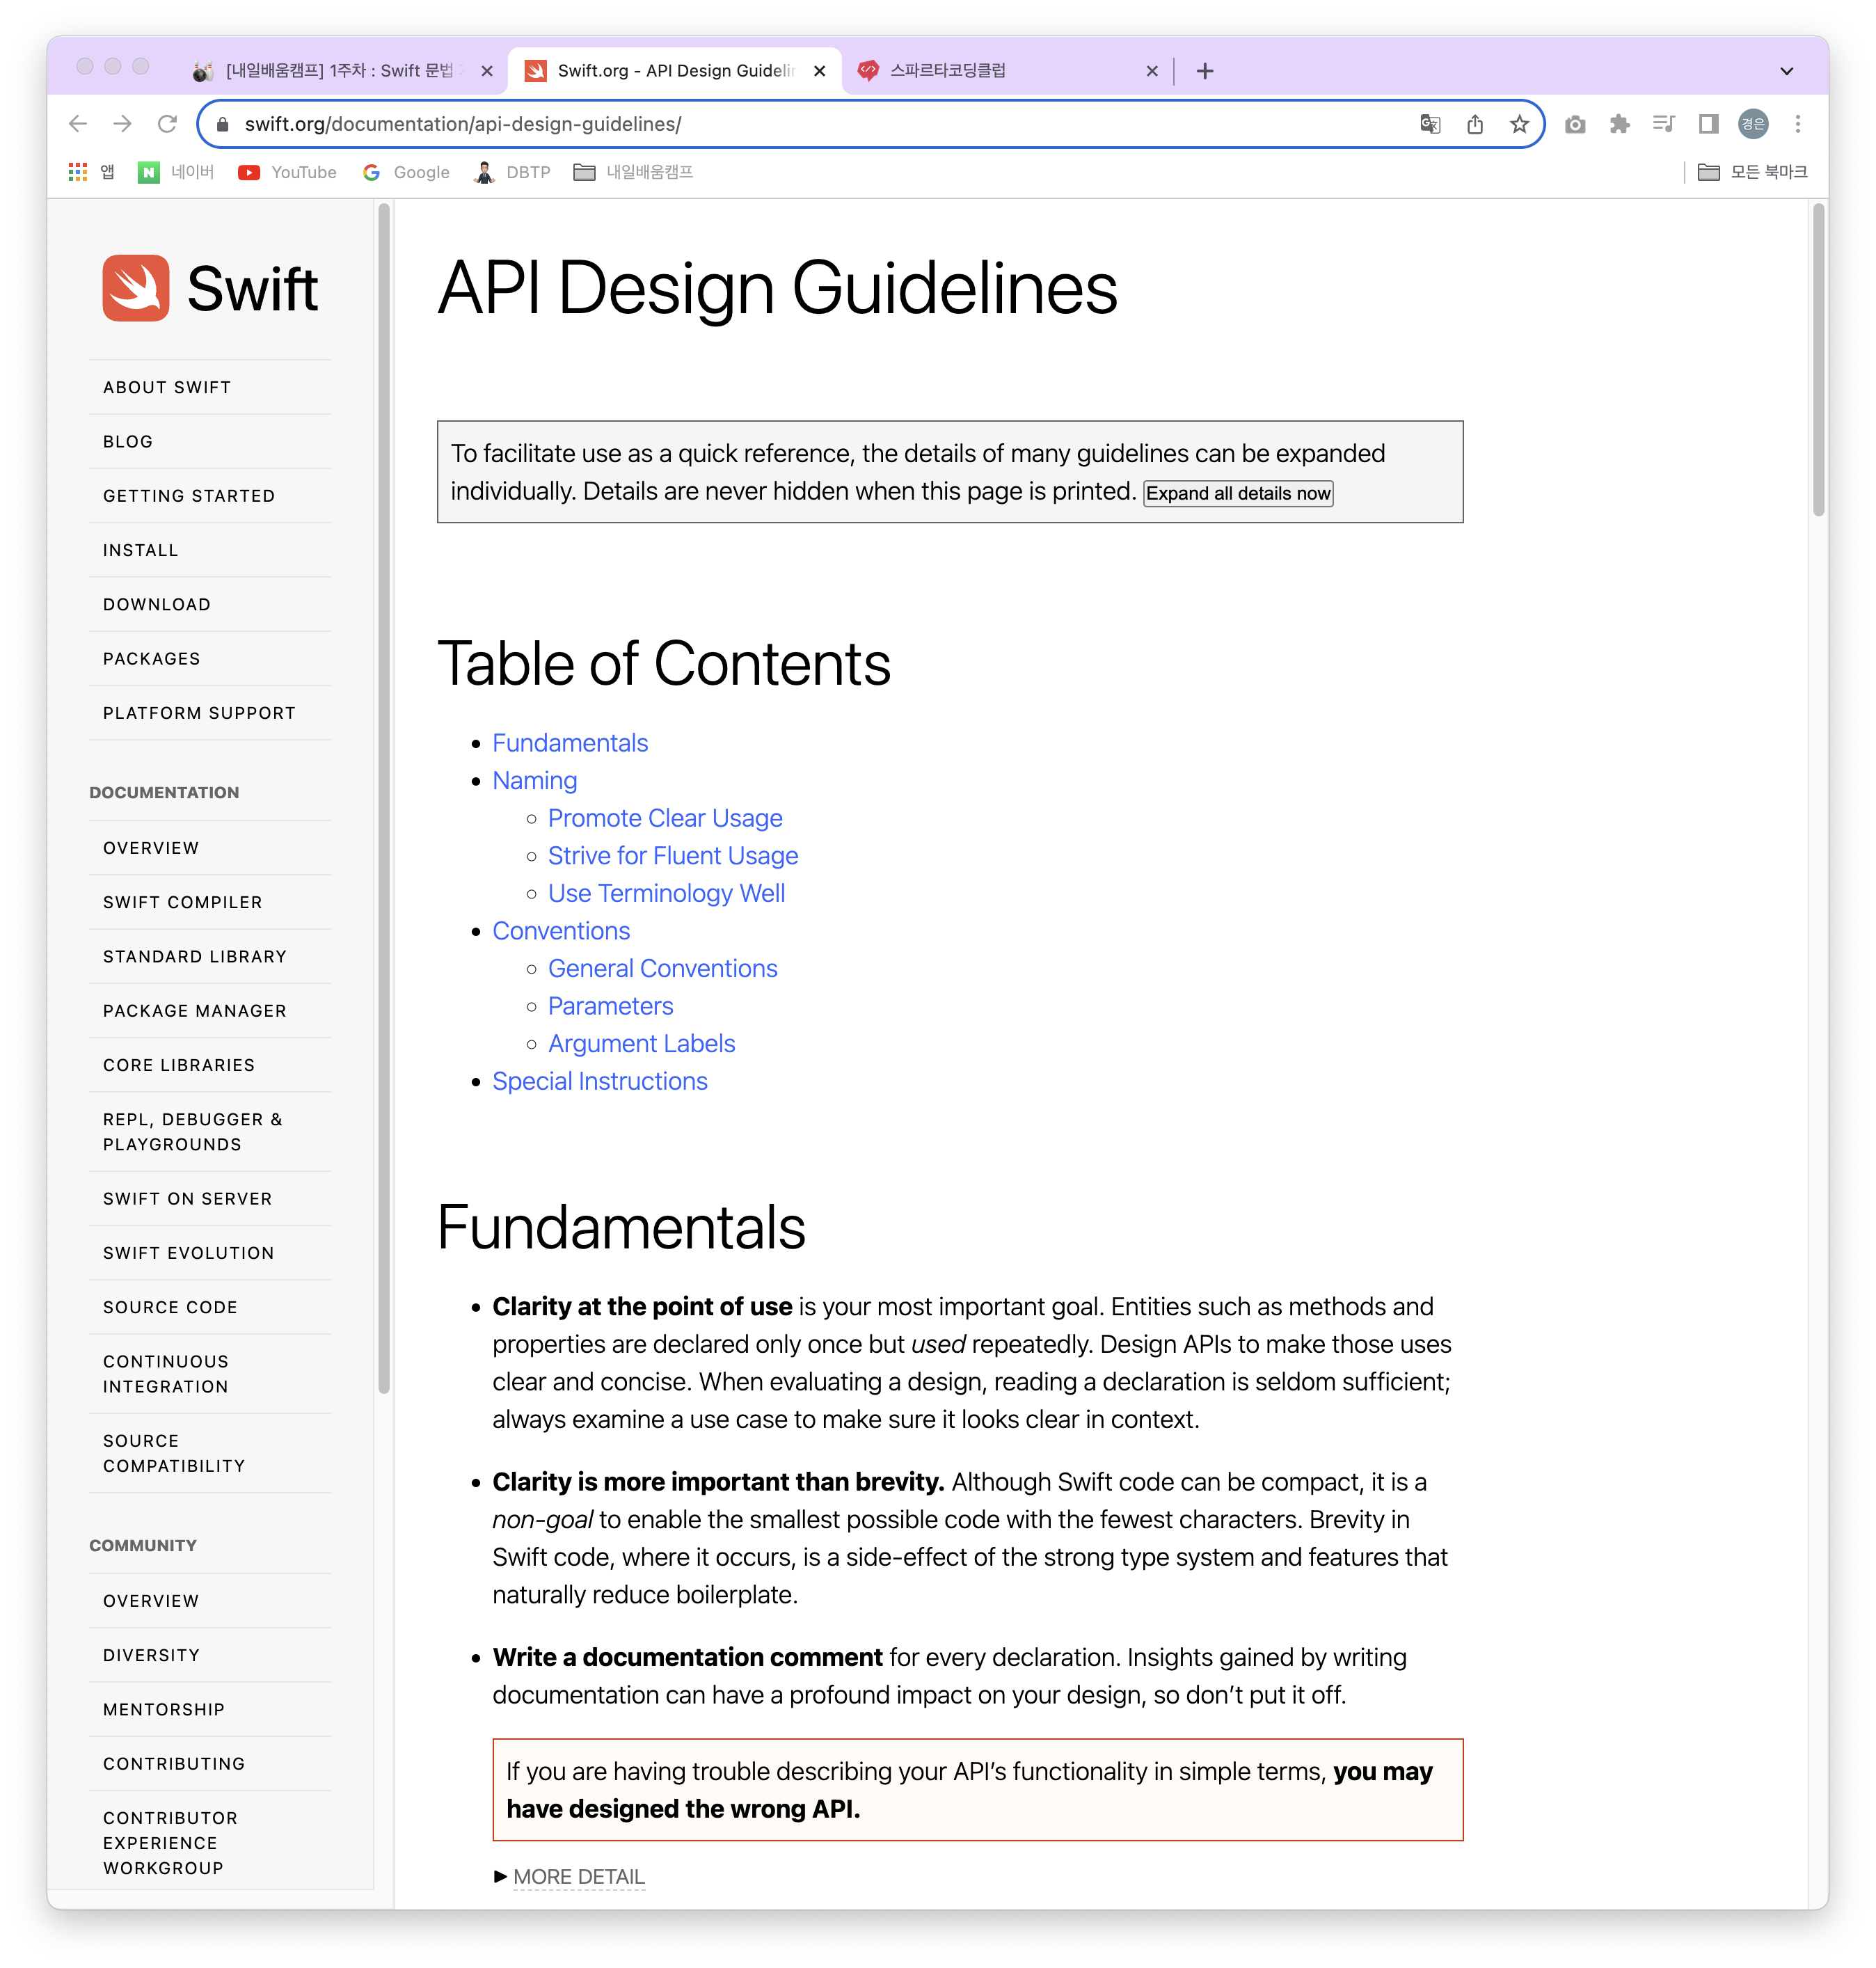
Task: Toggle the browser side panel icon
Action: point(1708,124)
